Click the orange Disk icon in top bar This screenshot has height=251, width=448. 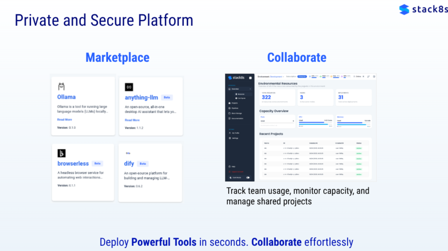pyautogui.click(x=332, y=76)
